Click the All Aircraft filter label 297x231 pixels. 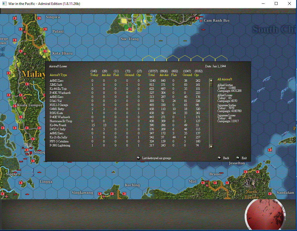coord(225,79)
